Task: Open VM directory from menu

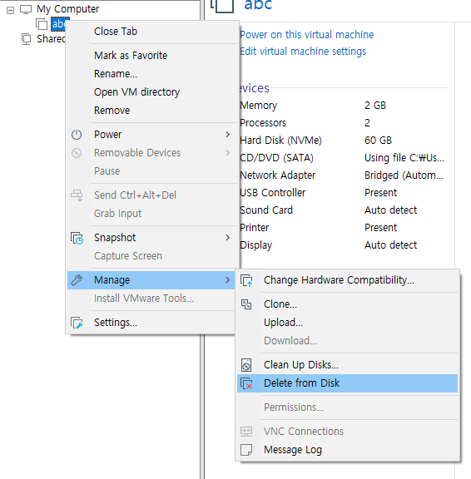Action: 152,92
